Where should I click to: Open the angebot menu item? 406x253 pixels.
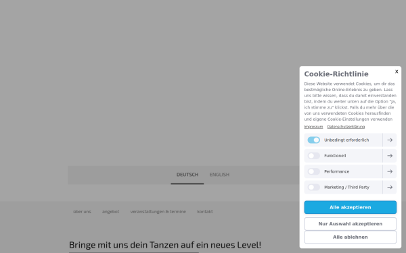click(x=110, y=211)
